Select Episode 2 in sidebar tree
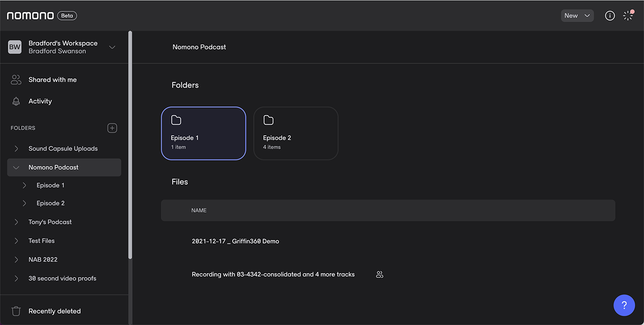Image resolution: width=644 pixels, height=325 pixels. (50, 203)
